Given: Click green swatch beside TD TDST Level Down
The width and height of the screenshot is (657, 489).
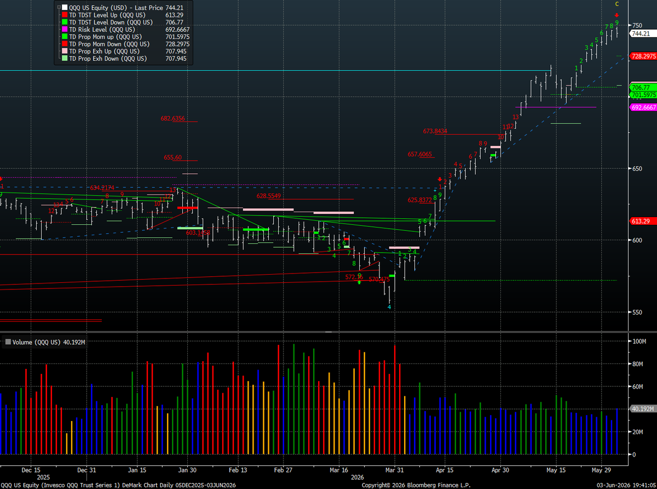Looking at the screenshot, I should coord(64,22).
